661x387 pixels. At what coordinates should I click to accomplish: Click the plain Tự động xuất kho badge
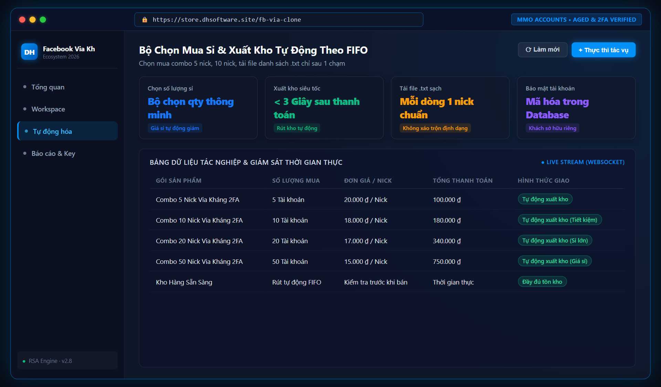(x=545, y=199)
